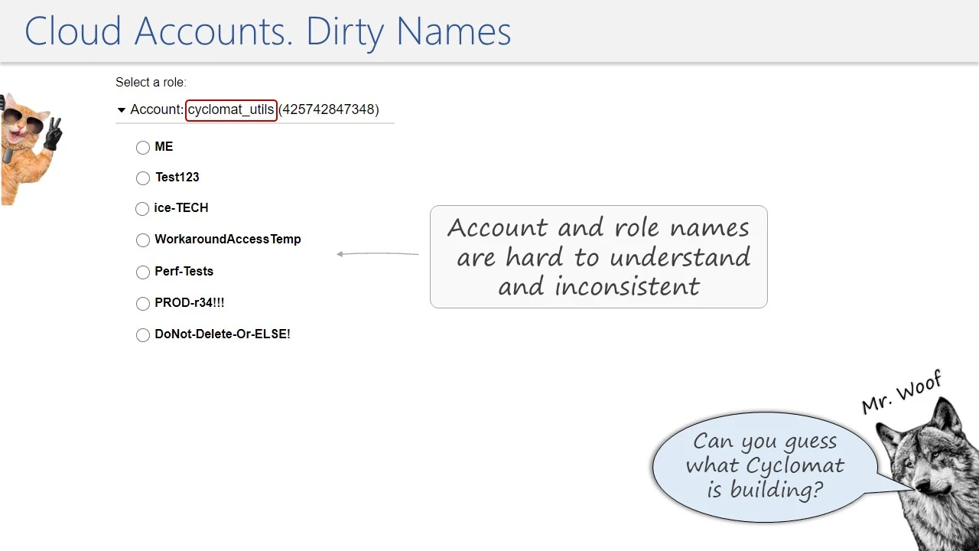Choose the ice-TECH role option
The image size is (979, 551).
tap(142, 209)
